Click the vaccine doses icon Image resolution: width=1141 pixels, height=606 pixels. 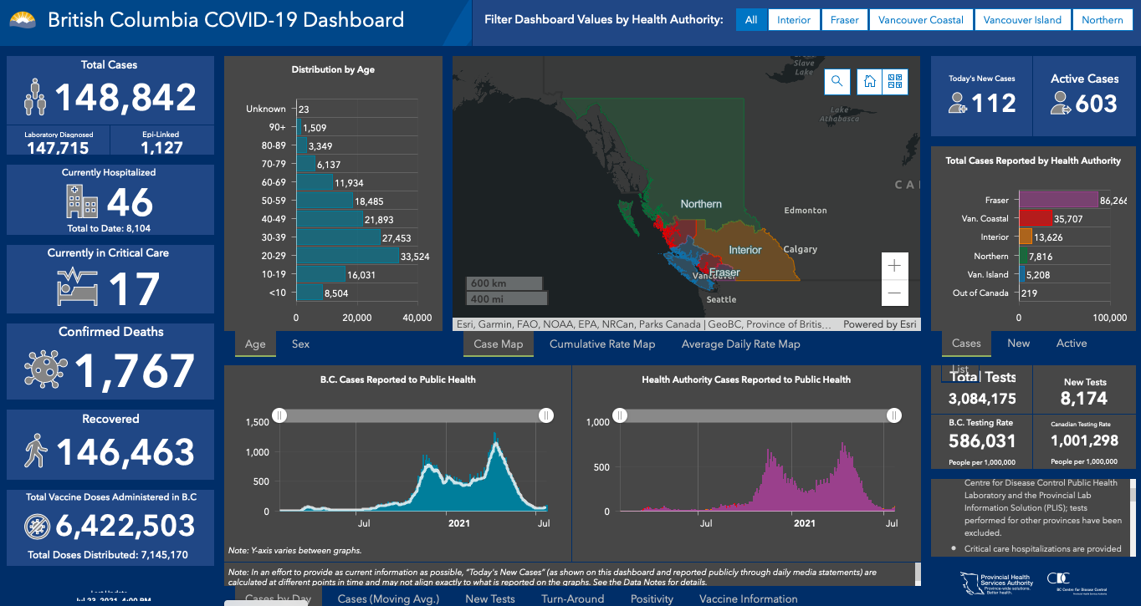click(38, 526)
